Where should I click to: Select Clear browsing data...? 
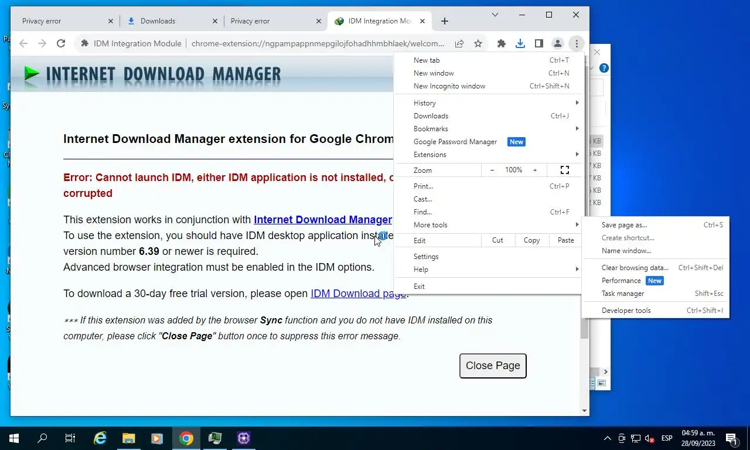pyautogui.click(x=656, y=268)
